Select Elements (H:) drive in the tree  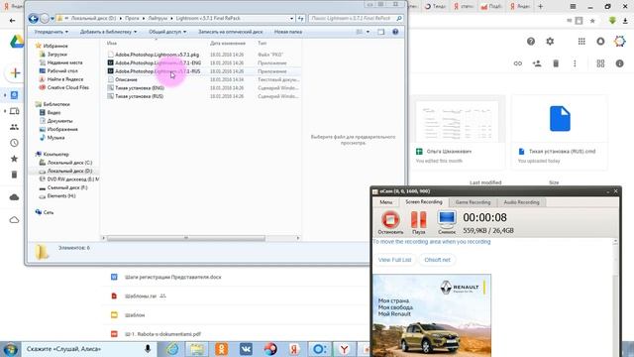(x=61, y=196)
